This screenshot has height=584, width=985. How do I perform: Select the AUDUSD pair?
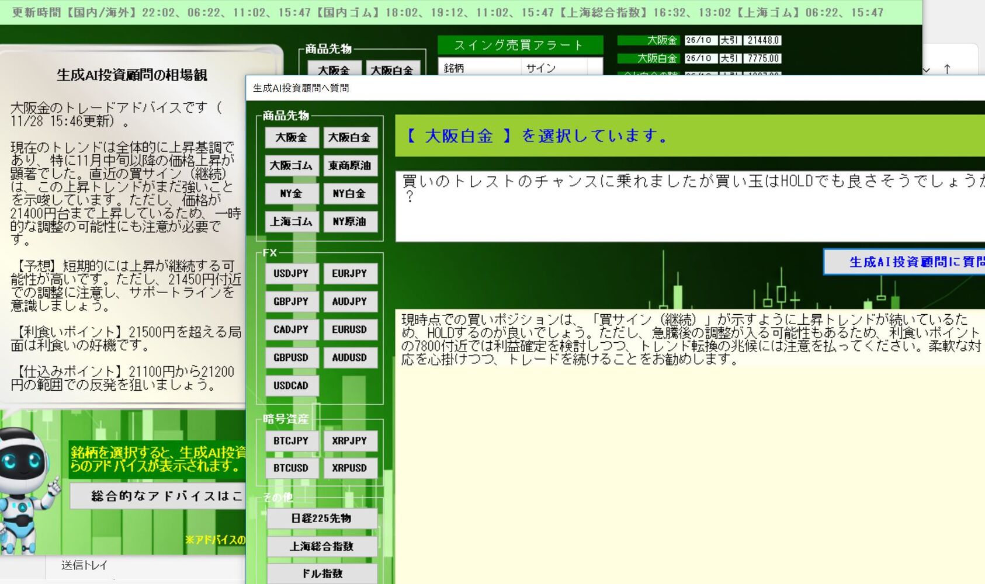[x=350, y=357]
